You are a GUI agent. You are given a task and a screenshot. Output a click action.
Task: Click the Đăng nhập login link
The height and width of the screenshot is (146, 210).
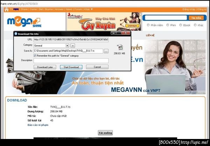189,9
